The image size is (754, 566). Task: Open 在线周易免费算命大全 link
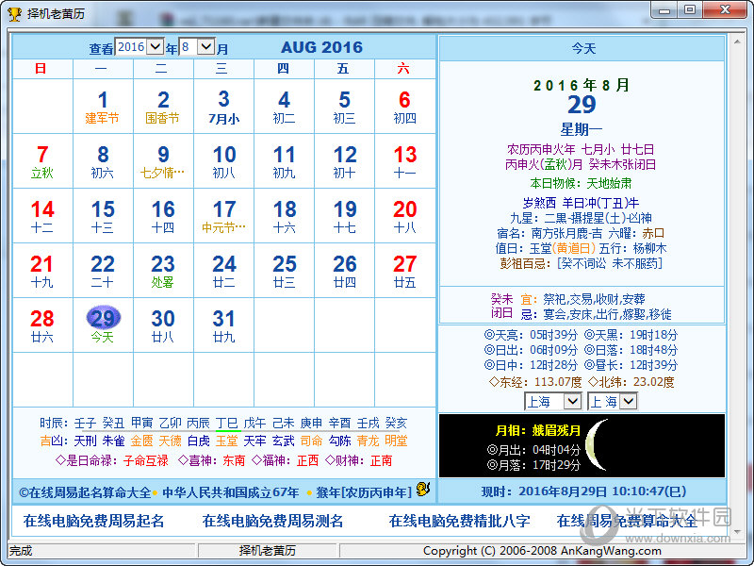coord(627,521)
